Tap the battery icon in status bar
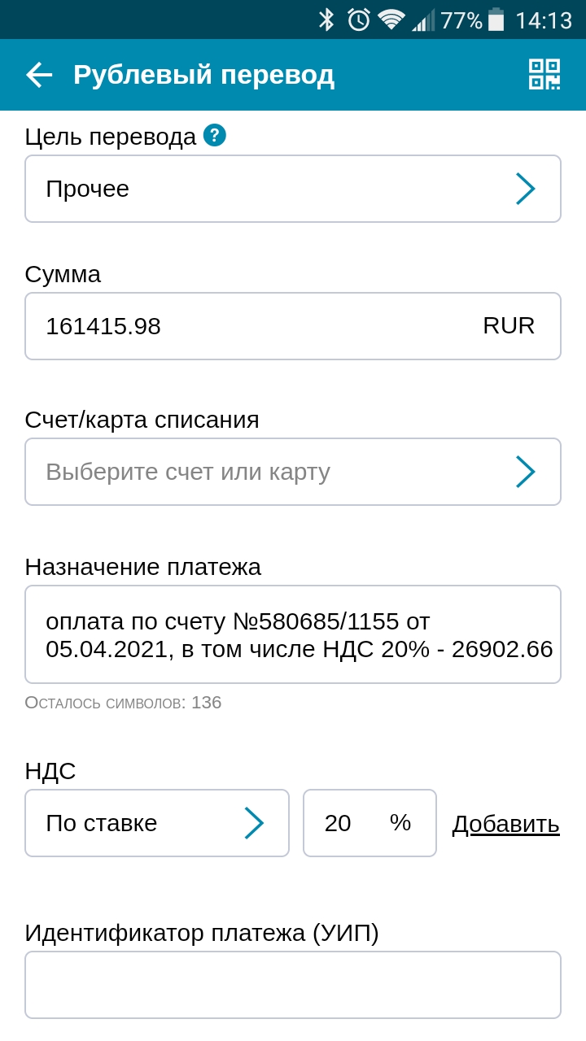 [x=496, y=20]
